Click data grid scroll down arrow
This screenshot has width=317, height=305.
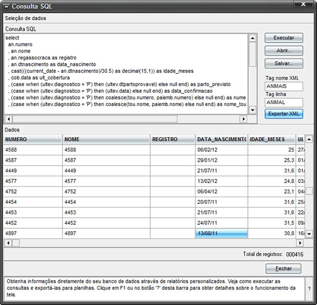[x=309, y=234]
